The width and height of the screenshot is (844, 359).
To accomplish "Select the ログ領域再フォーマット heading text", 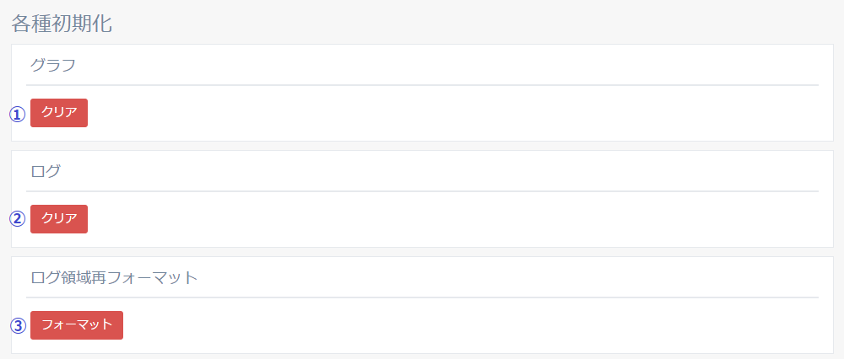I will (x=114, y=277).
